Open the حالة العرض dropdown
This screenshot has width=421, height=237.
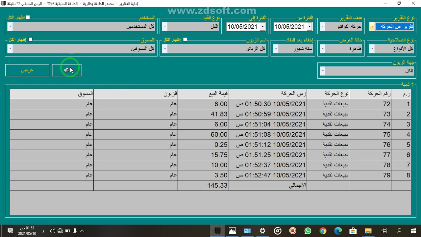tap(323, 49)
